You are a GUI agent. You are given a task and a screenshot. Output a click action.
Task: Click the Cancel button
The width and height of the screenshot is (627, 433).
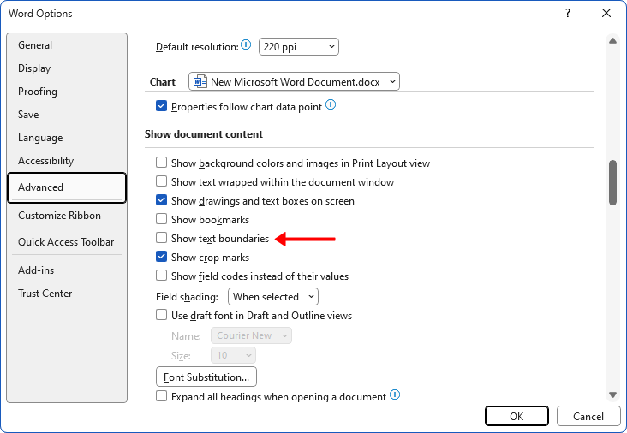[x=588, y=417]
